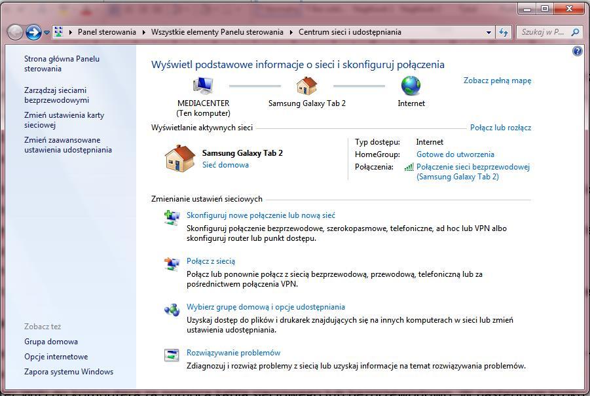Screen dimensions: 590x396
Task: Go forward with the Forward arrow button
Action: 33,32
